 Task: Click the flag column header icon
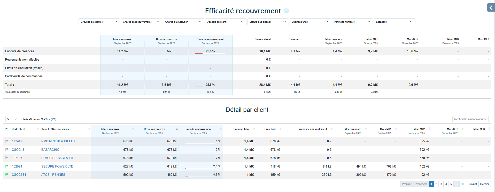point(6,129)
